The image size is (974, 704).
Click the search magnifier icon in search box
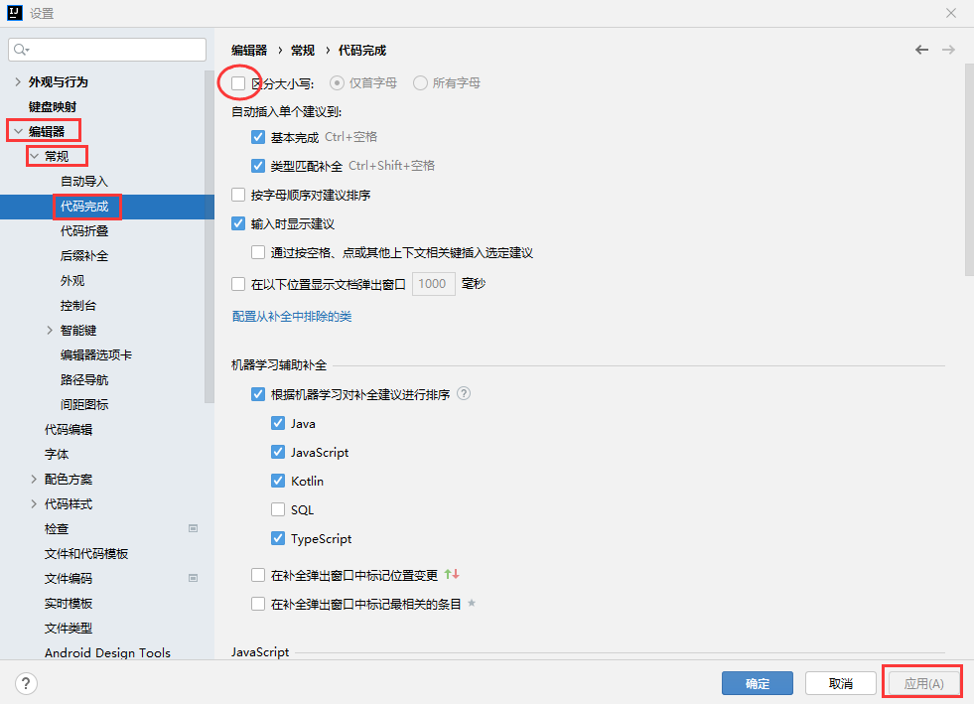pos(22,49)
